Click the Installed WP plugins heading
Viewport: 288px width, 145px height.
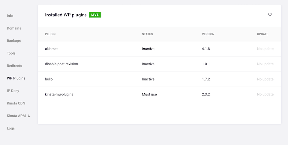point(66,15)
